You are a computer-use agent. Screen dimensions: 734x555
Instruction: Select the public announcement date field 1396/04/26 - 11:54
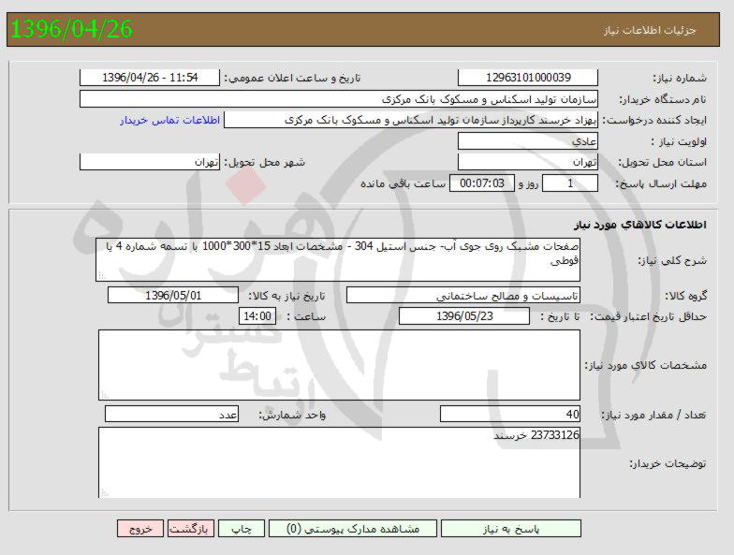click(150, 78)
